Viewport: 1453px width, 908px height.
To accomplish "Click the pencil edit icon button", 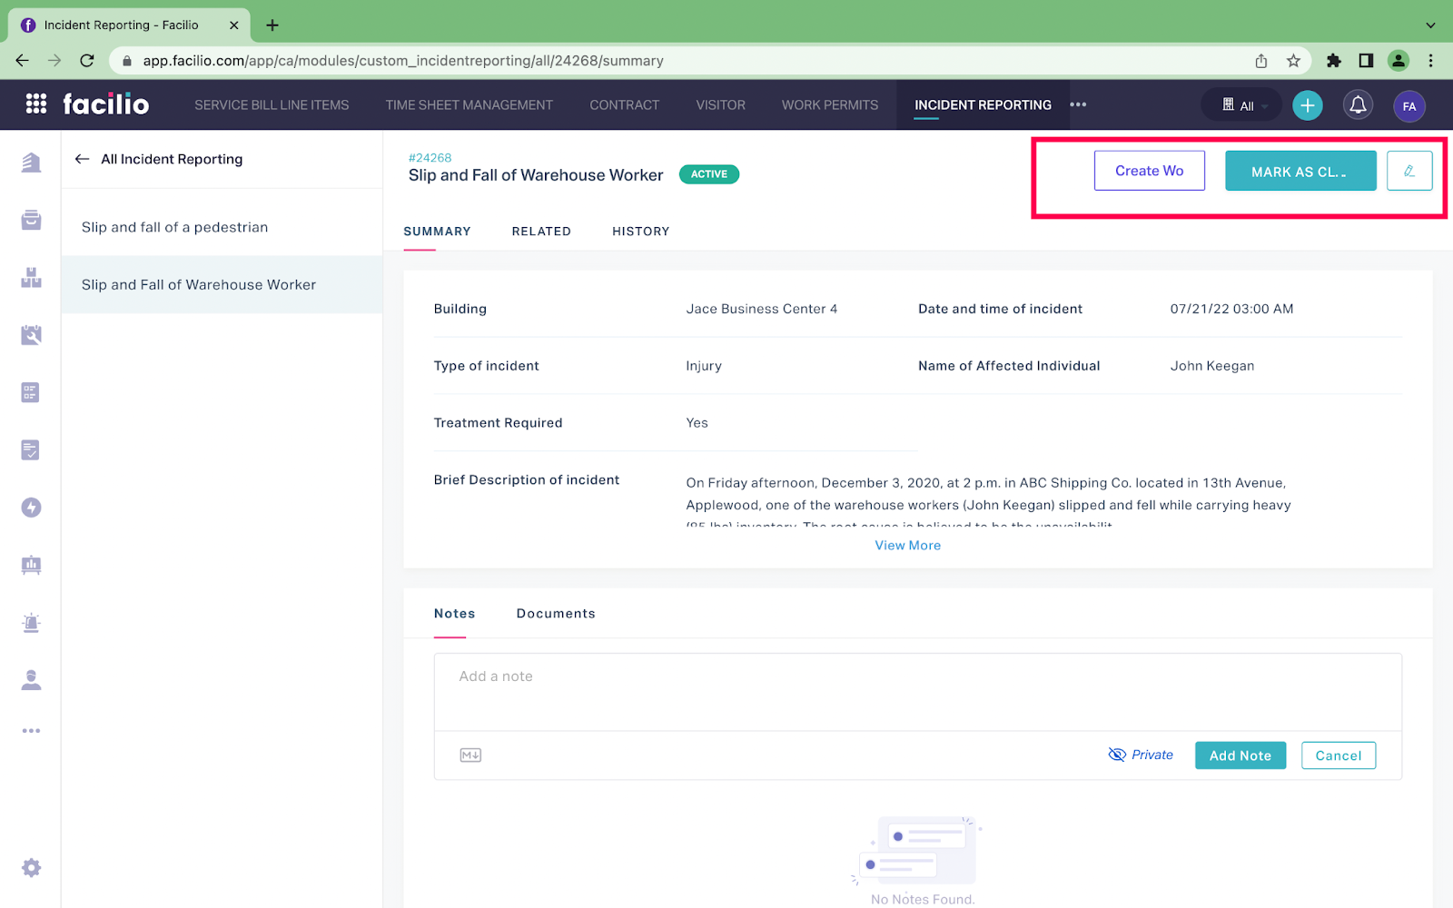I will pos(1409,171).
